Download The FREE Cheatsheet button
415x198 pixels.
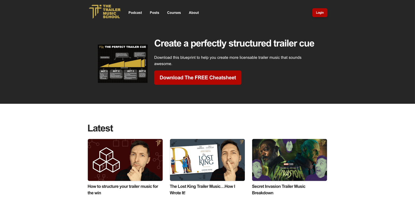tap(198, 77)
